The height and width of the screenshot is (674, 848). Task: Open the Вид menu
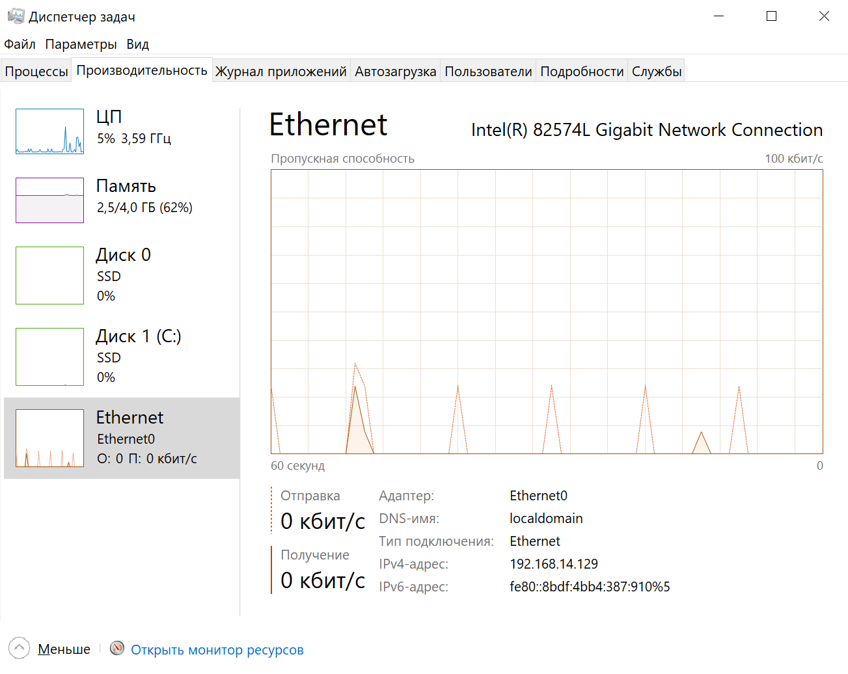coord(137,44)
